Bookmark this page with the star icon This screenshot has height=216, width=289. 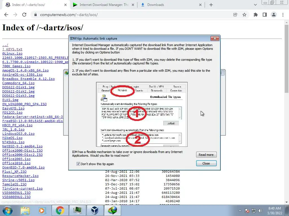coord(244,15)
